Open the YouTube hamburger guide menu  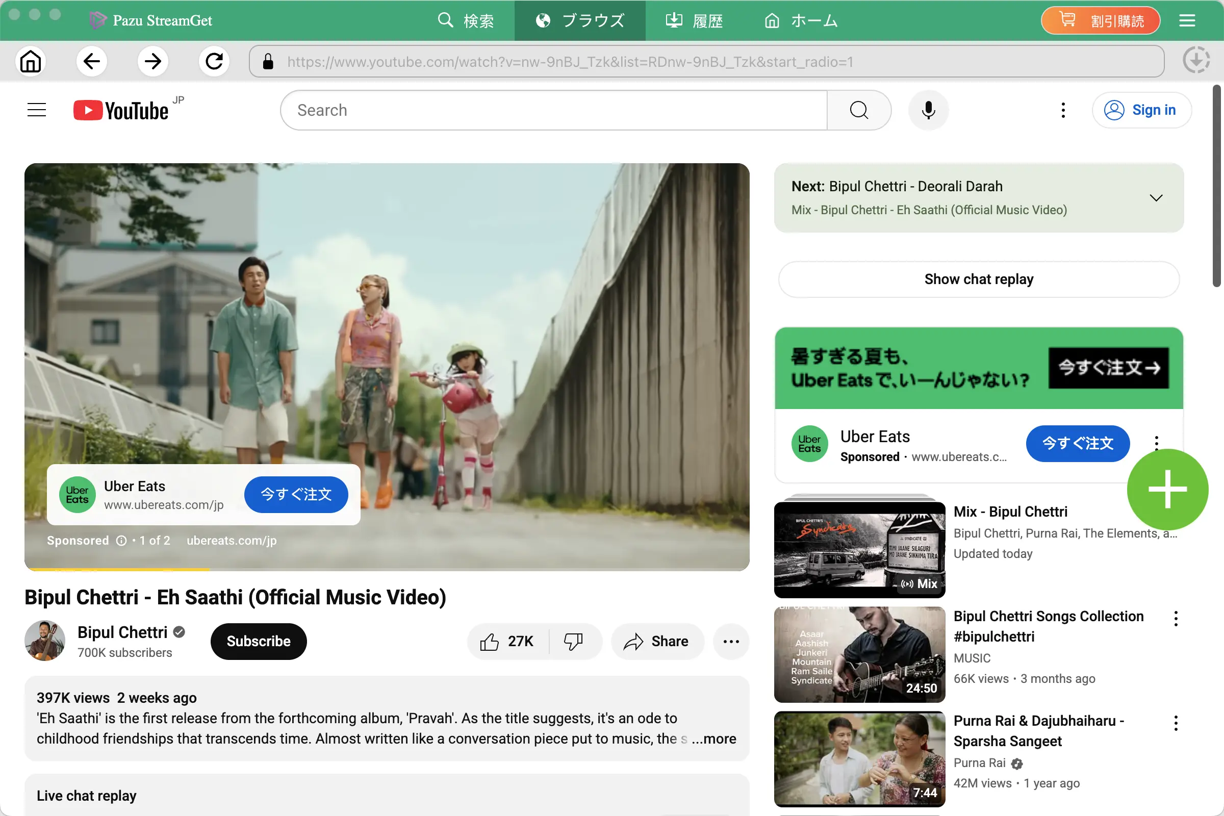(36, 110)
